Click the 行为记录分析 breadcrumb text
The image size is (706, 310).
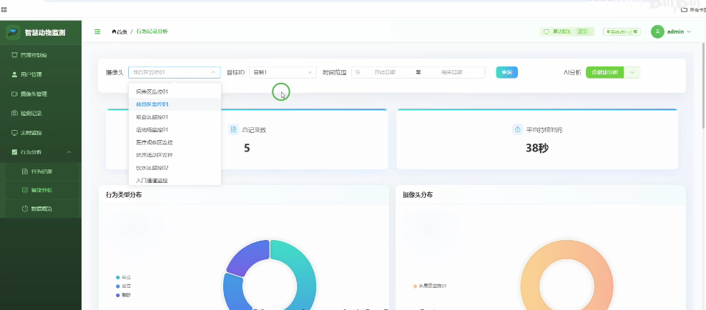click(x=152, y=31)
